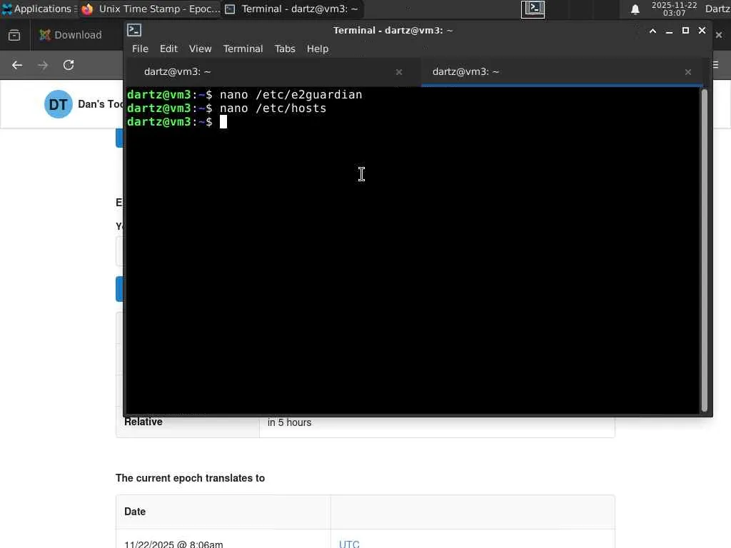The width and height of the screenshot is (731, 548).
Task: Select the second dartz@vm3 terminal tab
Action: click(x=562, y=72)
